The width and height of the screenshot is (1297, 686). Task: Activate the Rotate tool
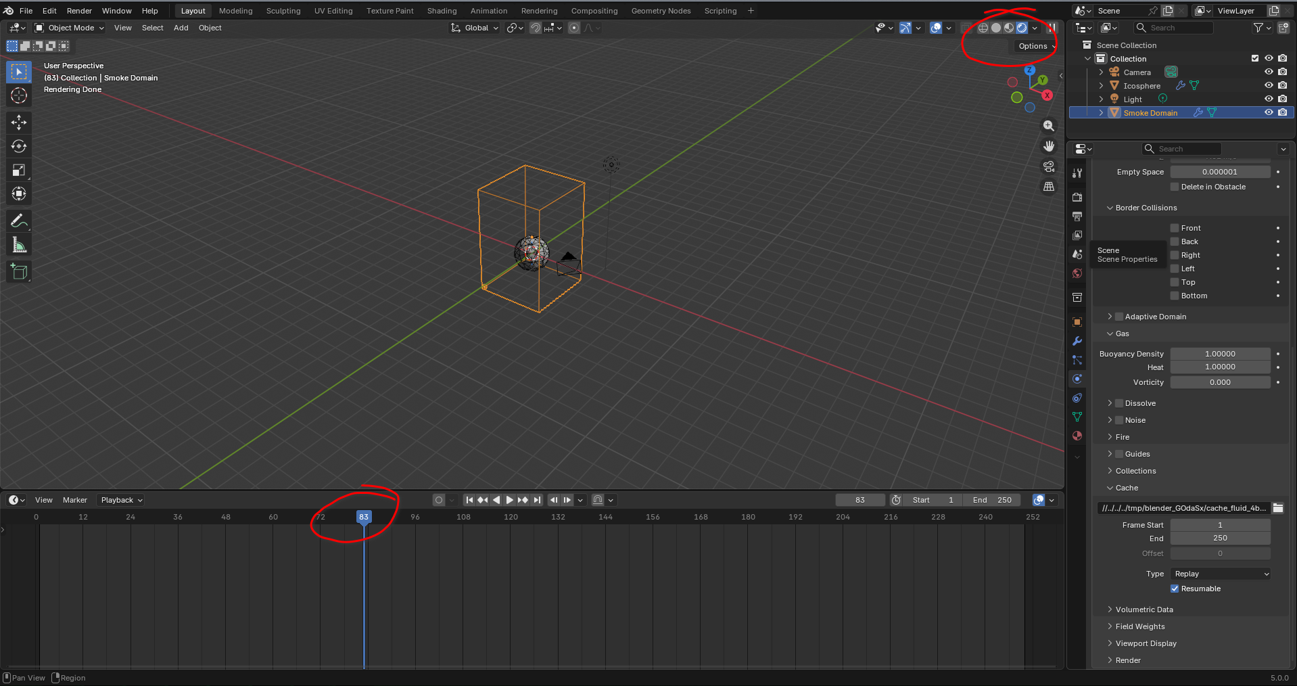(x=19, y=146)
